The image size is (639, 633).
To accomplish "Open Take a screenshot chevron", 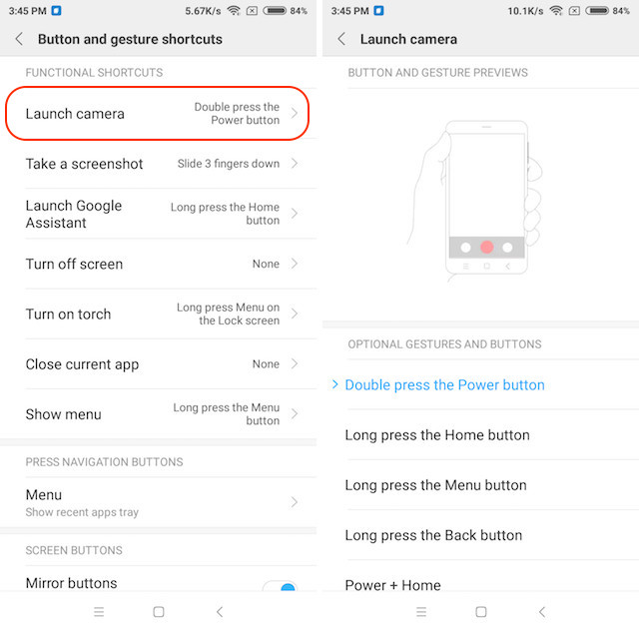I will (295, 164).
